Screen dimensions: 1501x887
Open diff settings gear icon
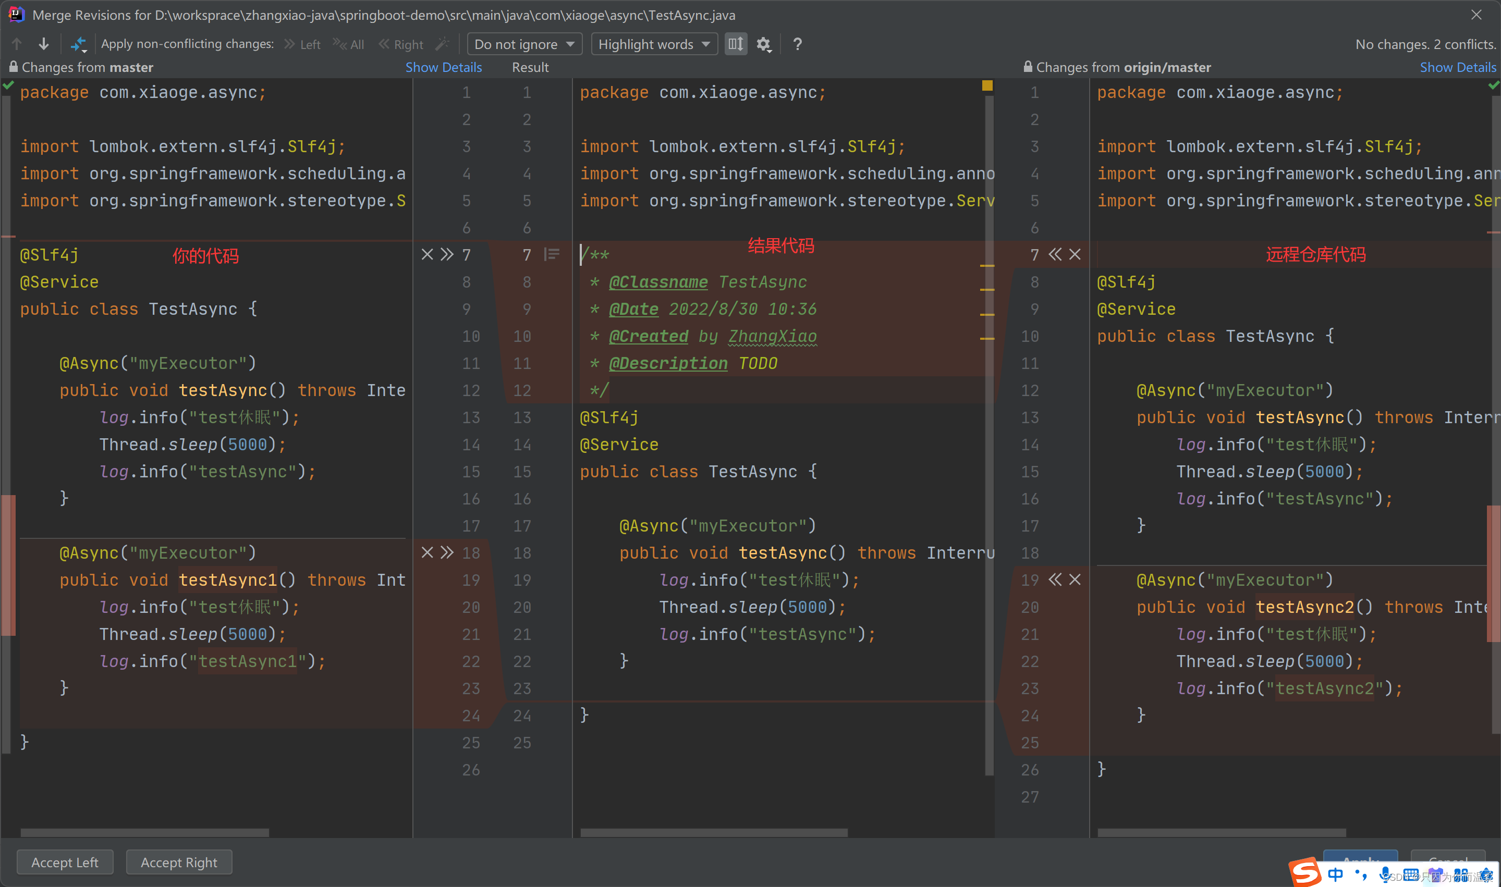[x=764, y=44]
